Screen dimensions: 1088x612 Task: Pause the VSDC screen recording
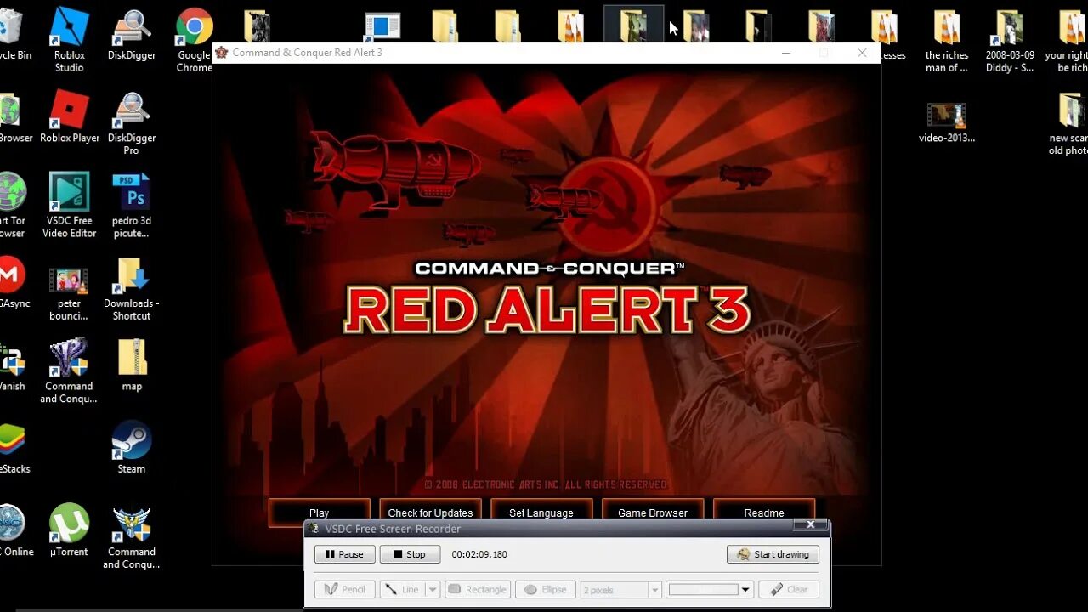(x=344, y=554)
